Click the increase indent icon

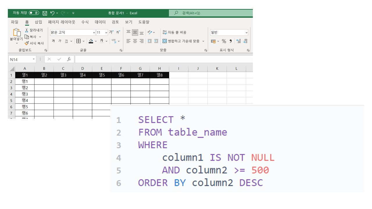pos(156,41)
